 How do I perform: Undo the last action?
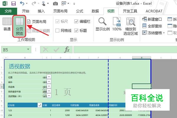(x=22, y=3)
